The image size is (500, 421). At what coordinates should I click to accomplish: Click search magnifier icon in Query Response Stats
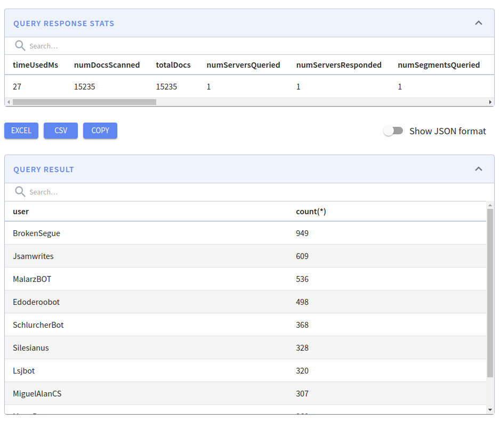[20, 46]
